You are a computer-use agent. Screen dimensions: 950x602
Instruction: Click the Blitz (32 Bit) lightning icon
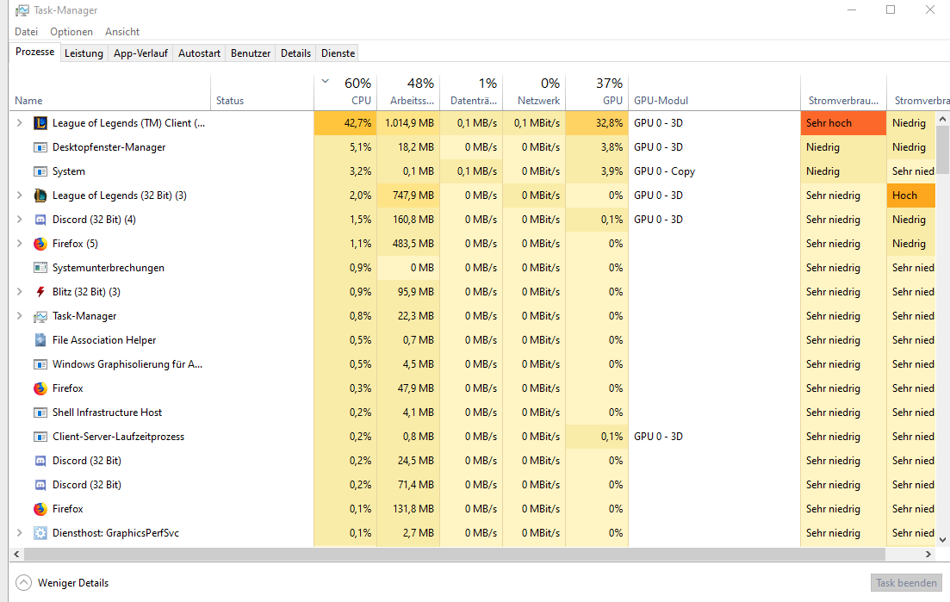[40, 292]
